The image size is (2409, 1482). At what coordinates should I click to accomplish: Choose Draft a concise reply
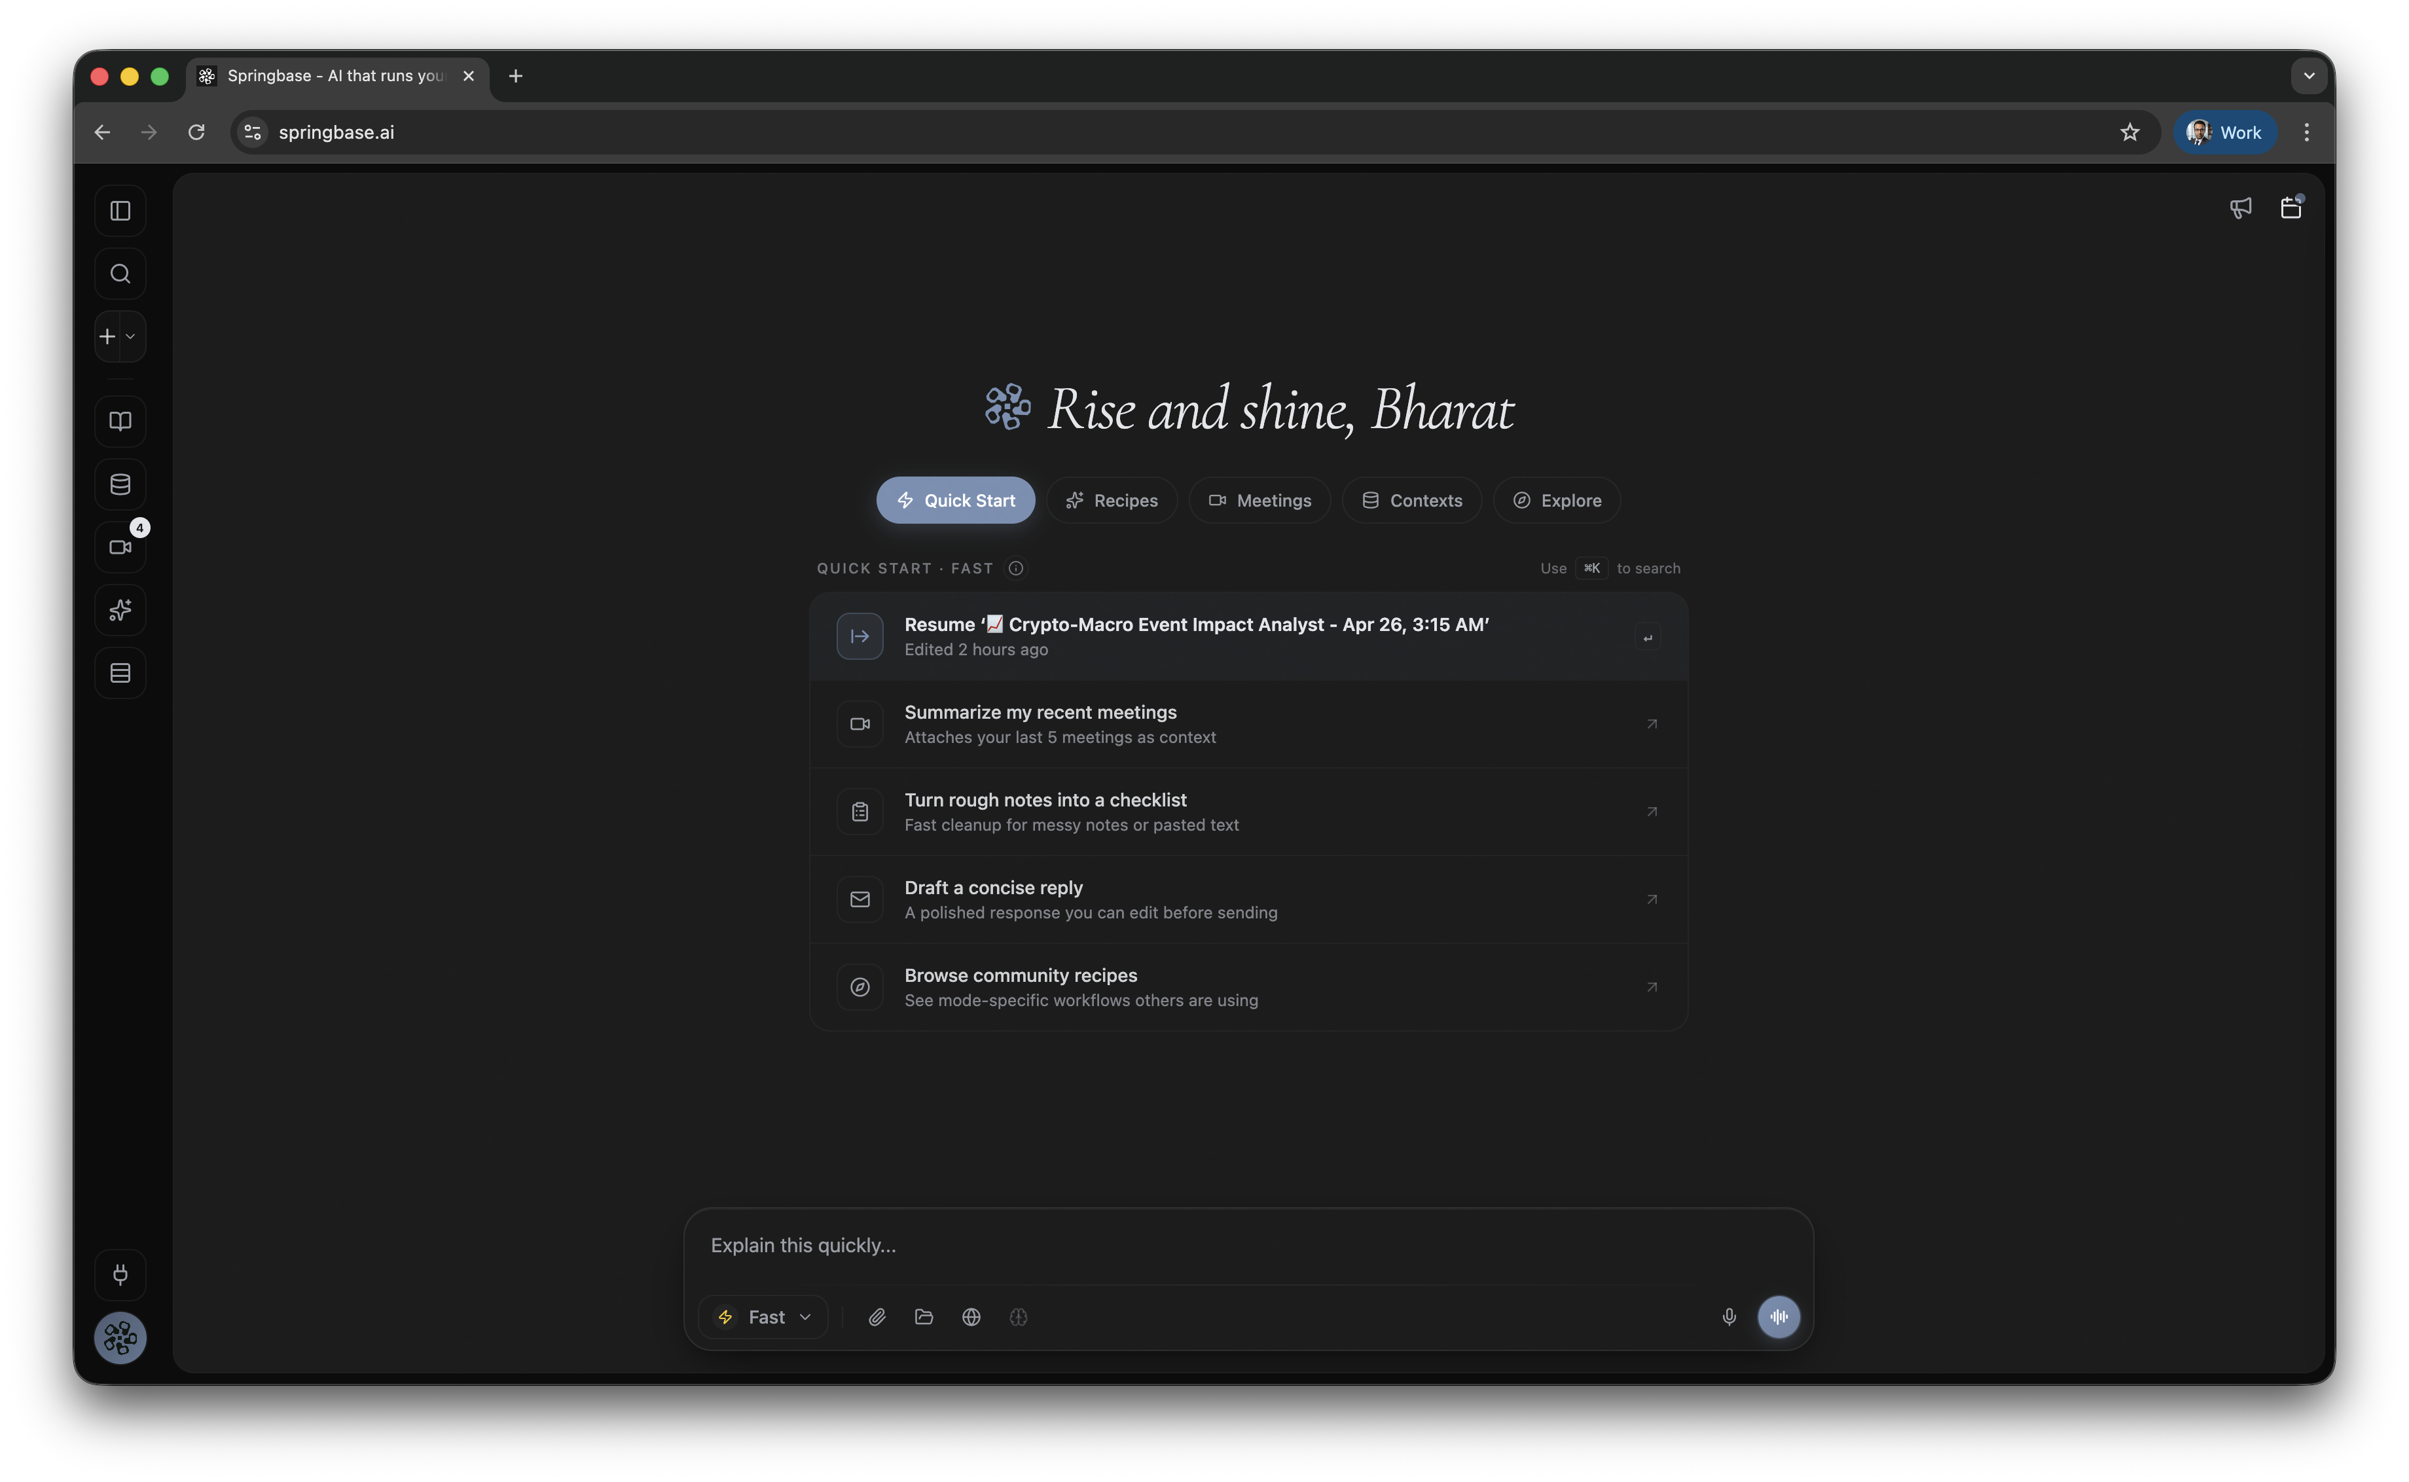[x=1248, y=900]
